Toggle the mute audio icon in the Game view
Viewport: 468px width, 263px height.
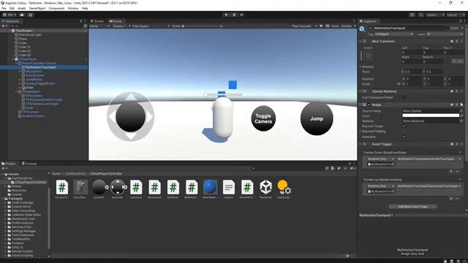click(321, 26)
